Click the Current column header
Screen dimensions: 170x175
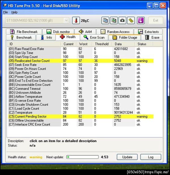(69, 44)
